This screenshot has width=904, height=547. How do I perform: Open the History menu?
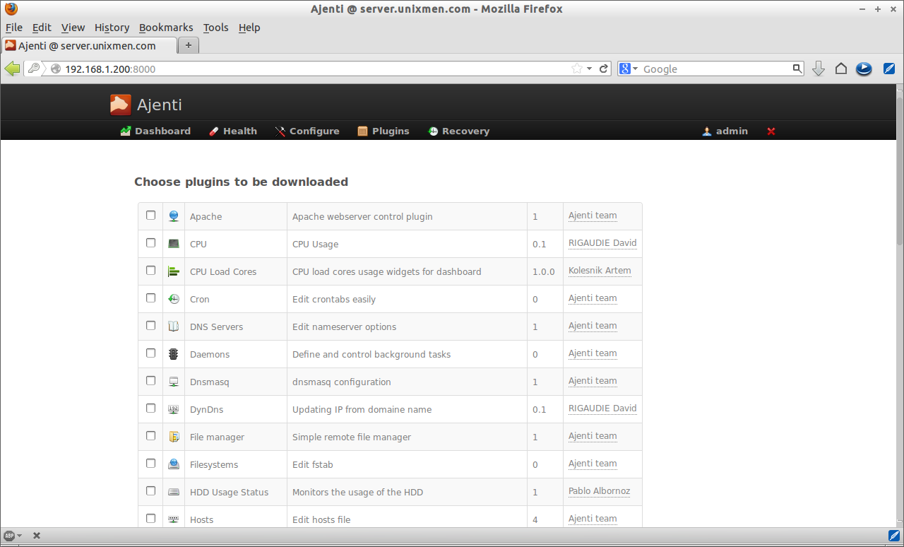[112, 28]
